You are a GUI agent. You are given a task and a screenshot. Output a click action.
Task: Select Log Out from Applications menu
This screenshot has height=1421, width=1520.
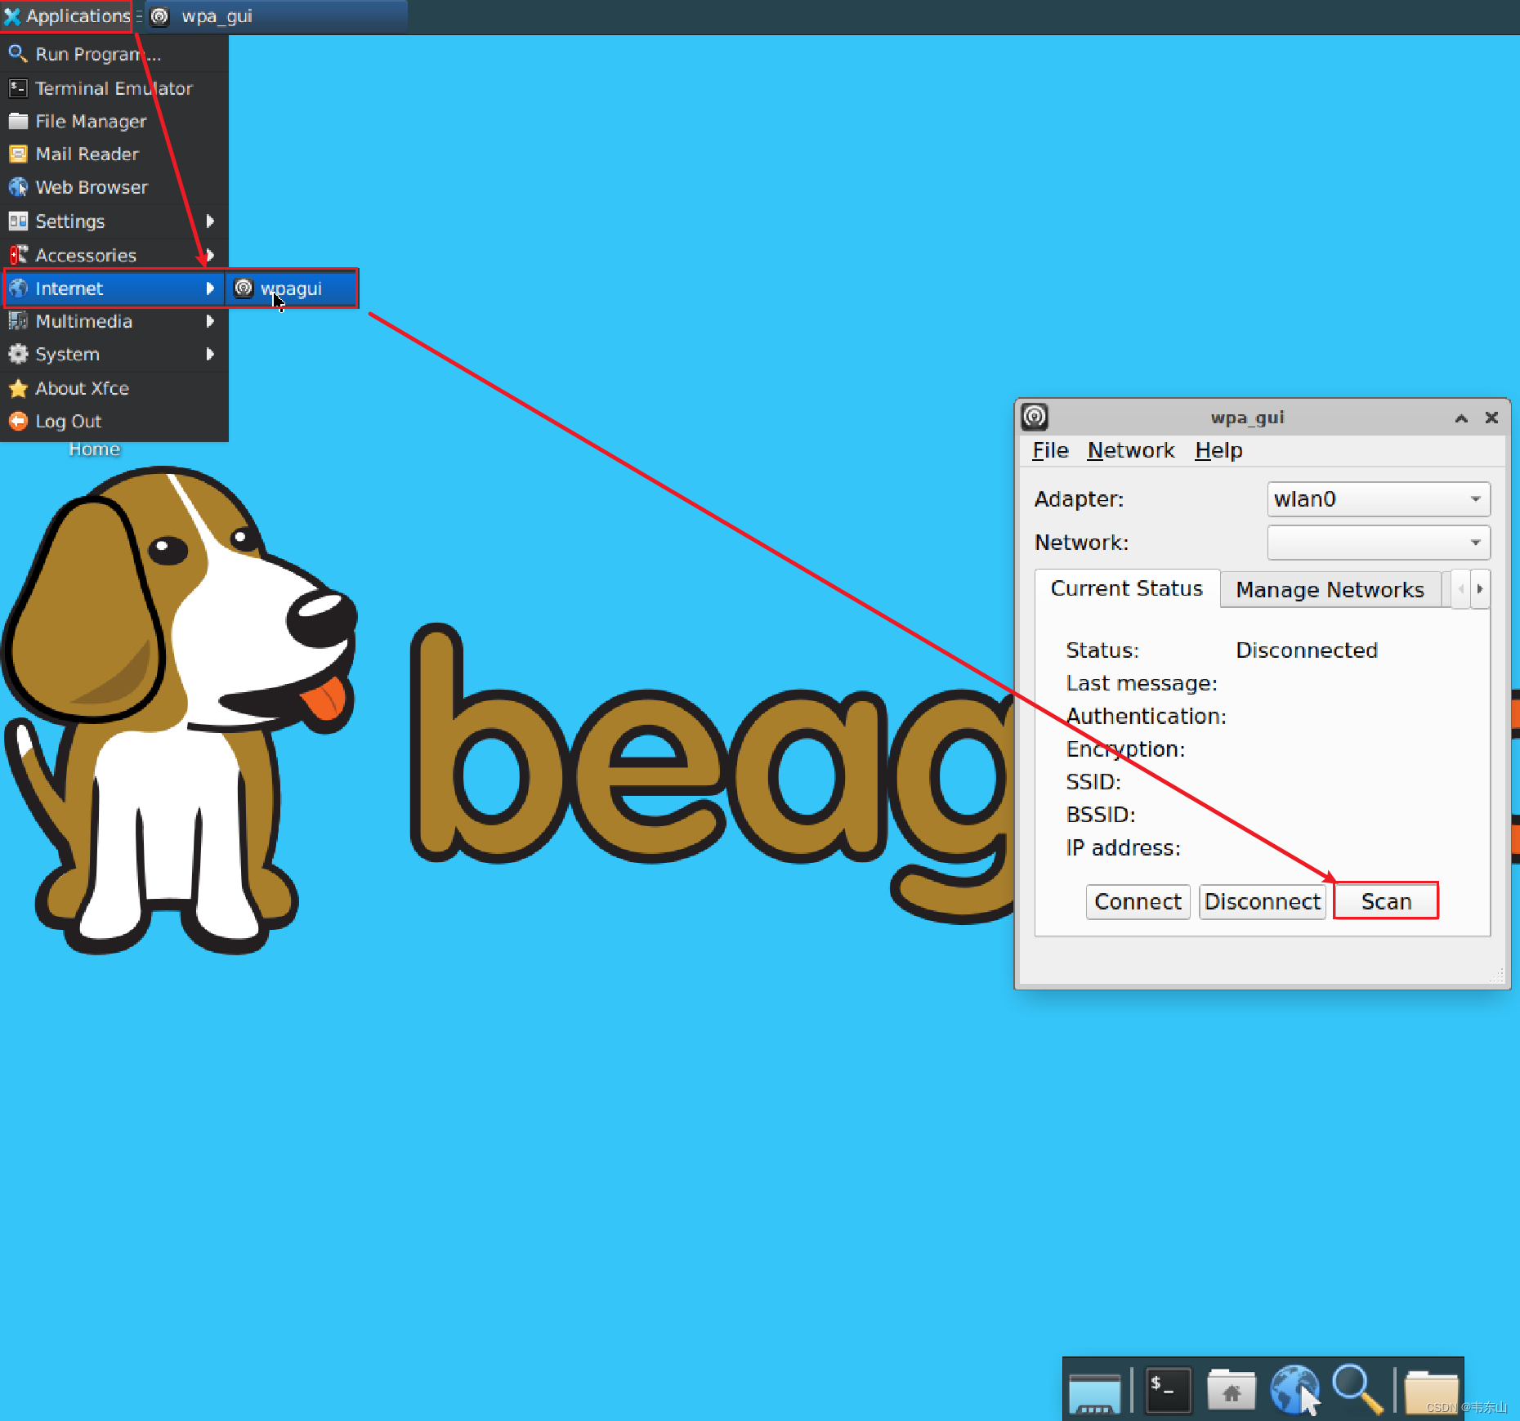click(x=114, y=421)
